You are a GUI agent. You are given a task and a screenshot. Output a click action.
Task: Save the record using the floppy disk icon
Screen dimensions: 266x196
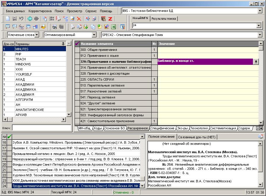click(x=15, y=19)
